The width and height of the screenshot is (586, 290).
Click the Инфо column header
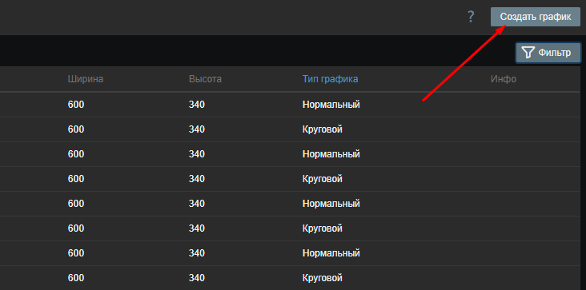pos(504,79)
